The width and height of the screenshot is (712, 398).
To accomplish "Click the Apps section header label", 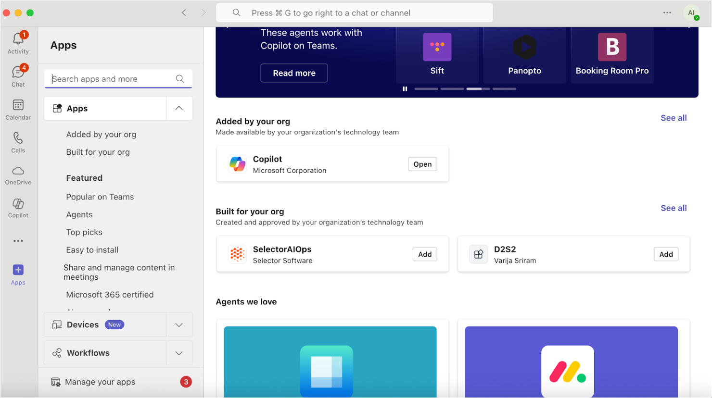I will 77,109.
